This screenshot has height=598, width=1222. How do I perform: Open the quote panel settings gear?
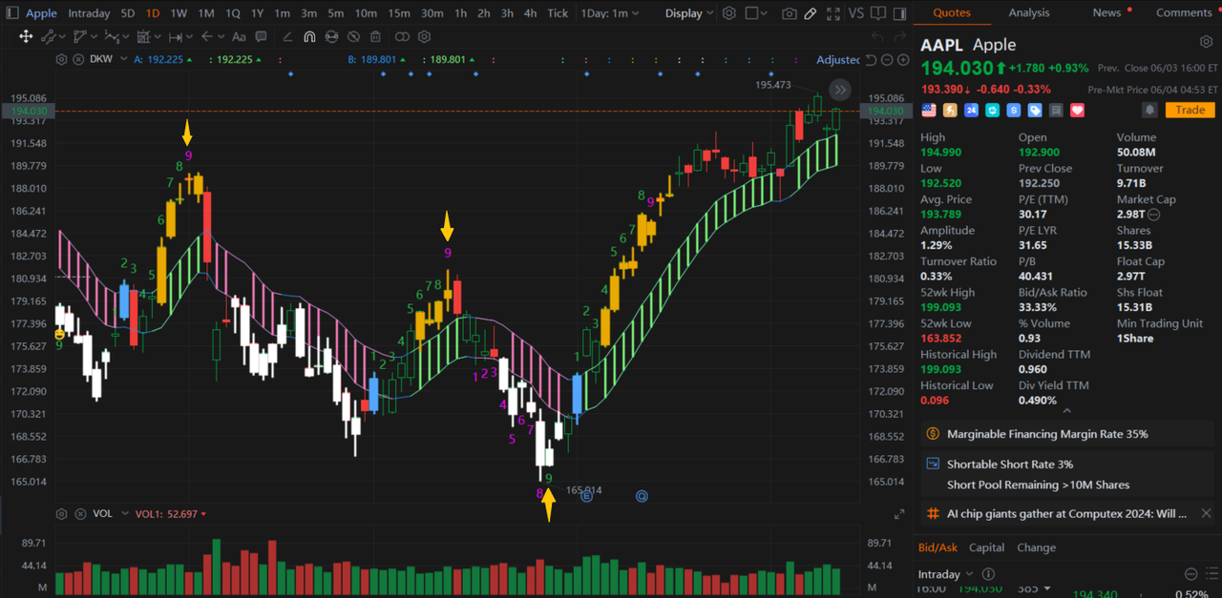(x=1206, y=43)
